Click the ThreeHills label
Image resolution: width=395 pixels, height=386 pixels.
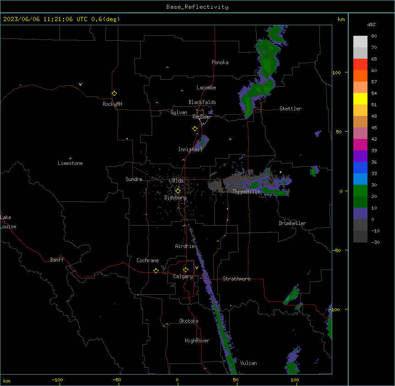pyautogui.click(x=246, y=192)
